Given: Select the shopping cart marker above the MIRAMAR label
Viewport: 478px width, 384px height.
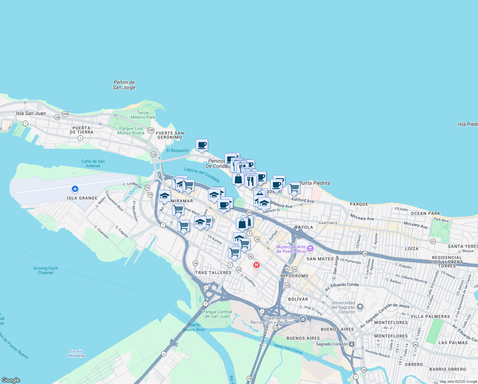Looking at the screenshot, I should (x=188, y=186).
